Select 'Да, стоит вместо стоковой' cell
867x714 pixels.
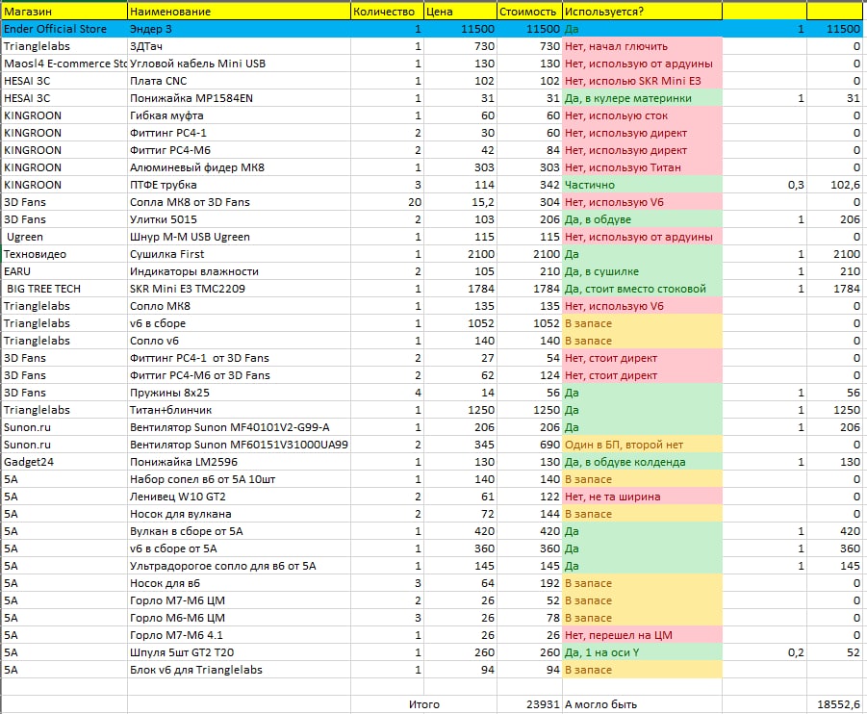coord(642,289)
